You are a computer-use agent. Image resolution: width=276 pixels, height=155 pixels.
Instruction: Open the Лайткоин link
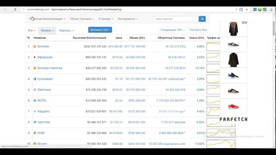tap(44, 90)
